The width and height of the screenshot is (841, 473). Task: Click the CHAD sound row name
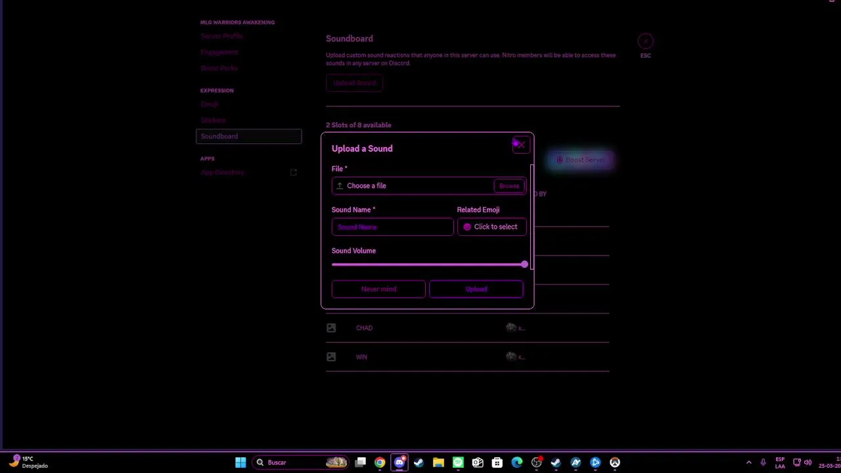click(x=364, y=328)
